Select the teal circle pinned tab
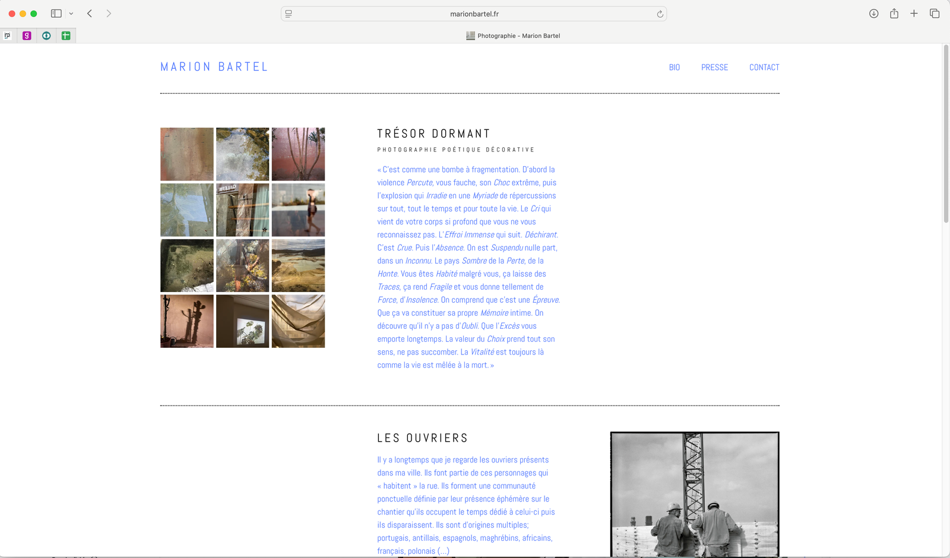Image resolution: width=950 pixels, height=558 pixels. point(46,36)
